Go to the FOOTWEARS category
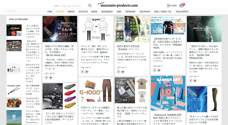The height and width of the screenshot is (125, 228). 130,12
